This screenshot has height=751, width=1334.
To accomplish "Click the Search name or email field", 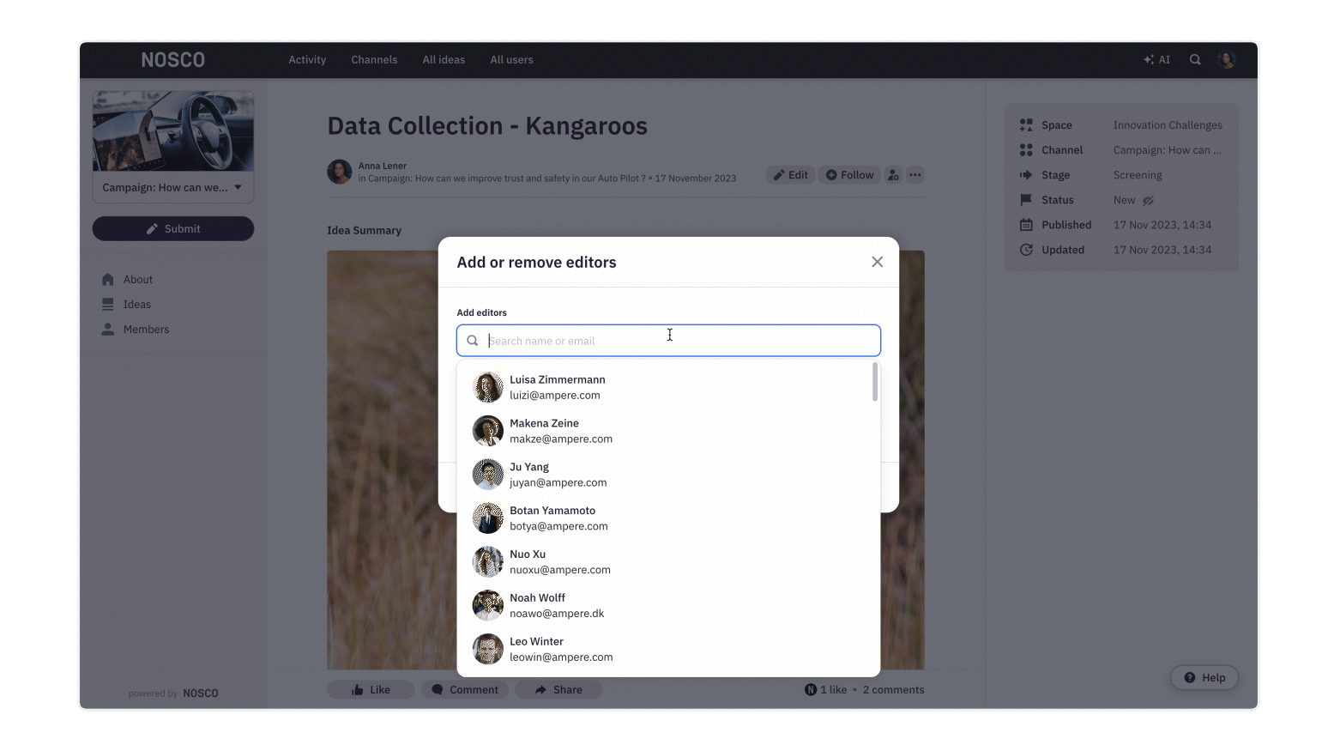I will click(x=668, y=341).
